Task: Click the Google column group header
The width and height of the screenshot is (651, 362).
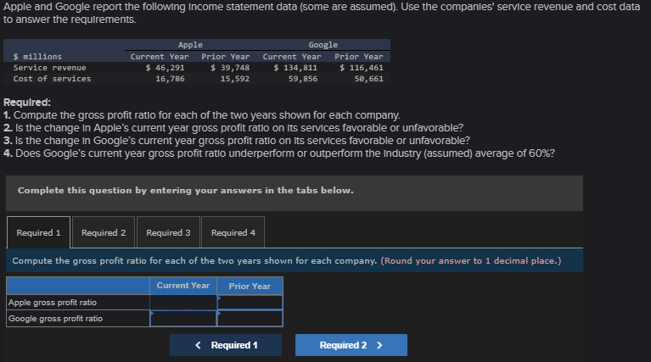Action: point(323,45)
